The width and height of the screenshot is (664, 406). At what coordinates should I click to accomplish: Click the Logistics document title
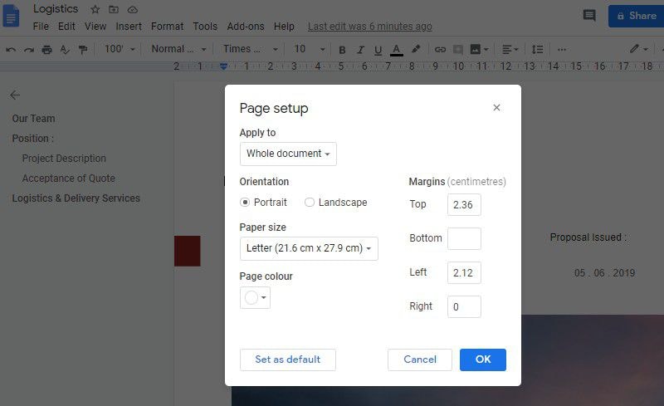click(56, 9)
